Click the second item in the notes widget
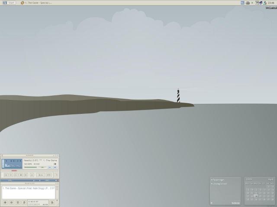 pos(220,184)
